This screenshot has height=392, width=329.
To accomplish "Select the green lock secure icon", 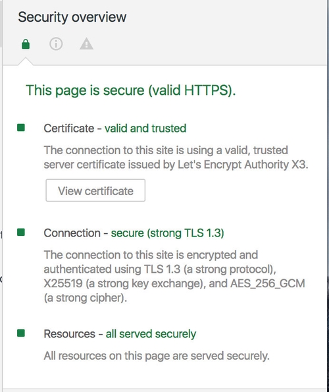I will (x=26, y=44).
